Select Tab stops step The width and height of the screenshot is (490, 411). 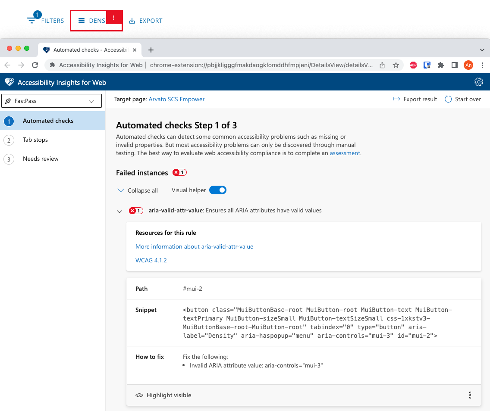pyautogui.click(x=53, y=140)
